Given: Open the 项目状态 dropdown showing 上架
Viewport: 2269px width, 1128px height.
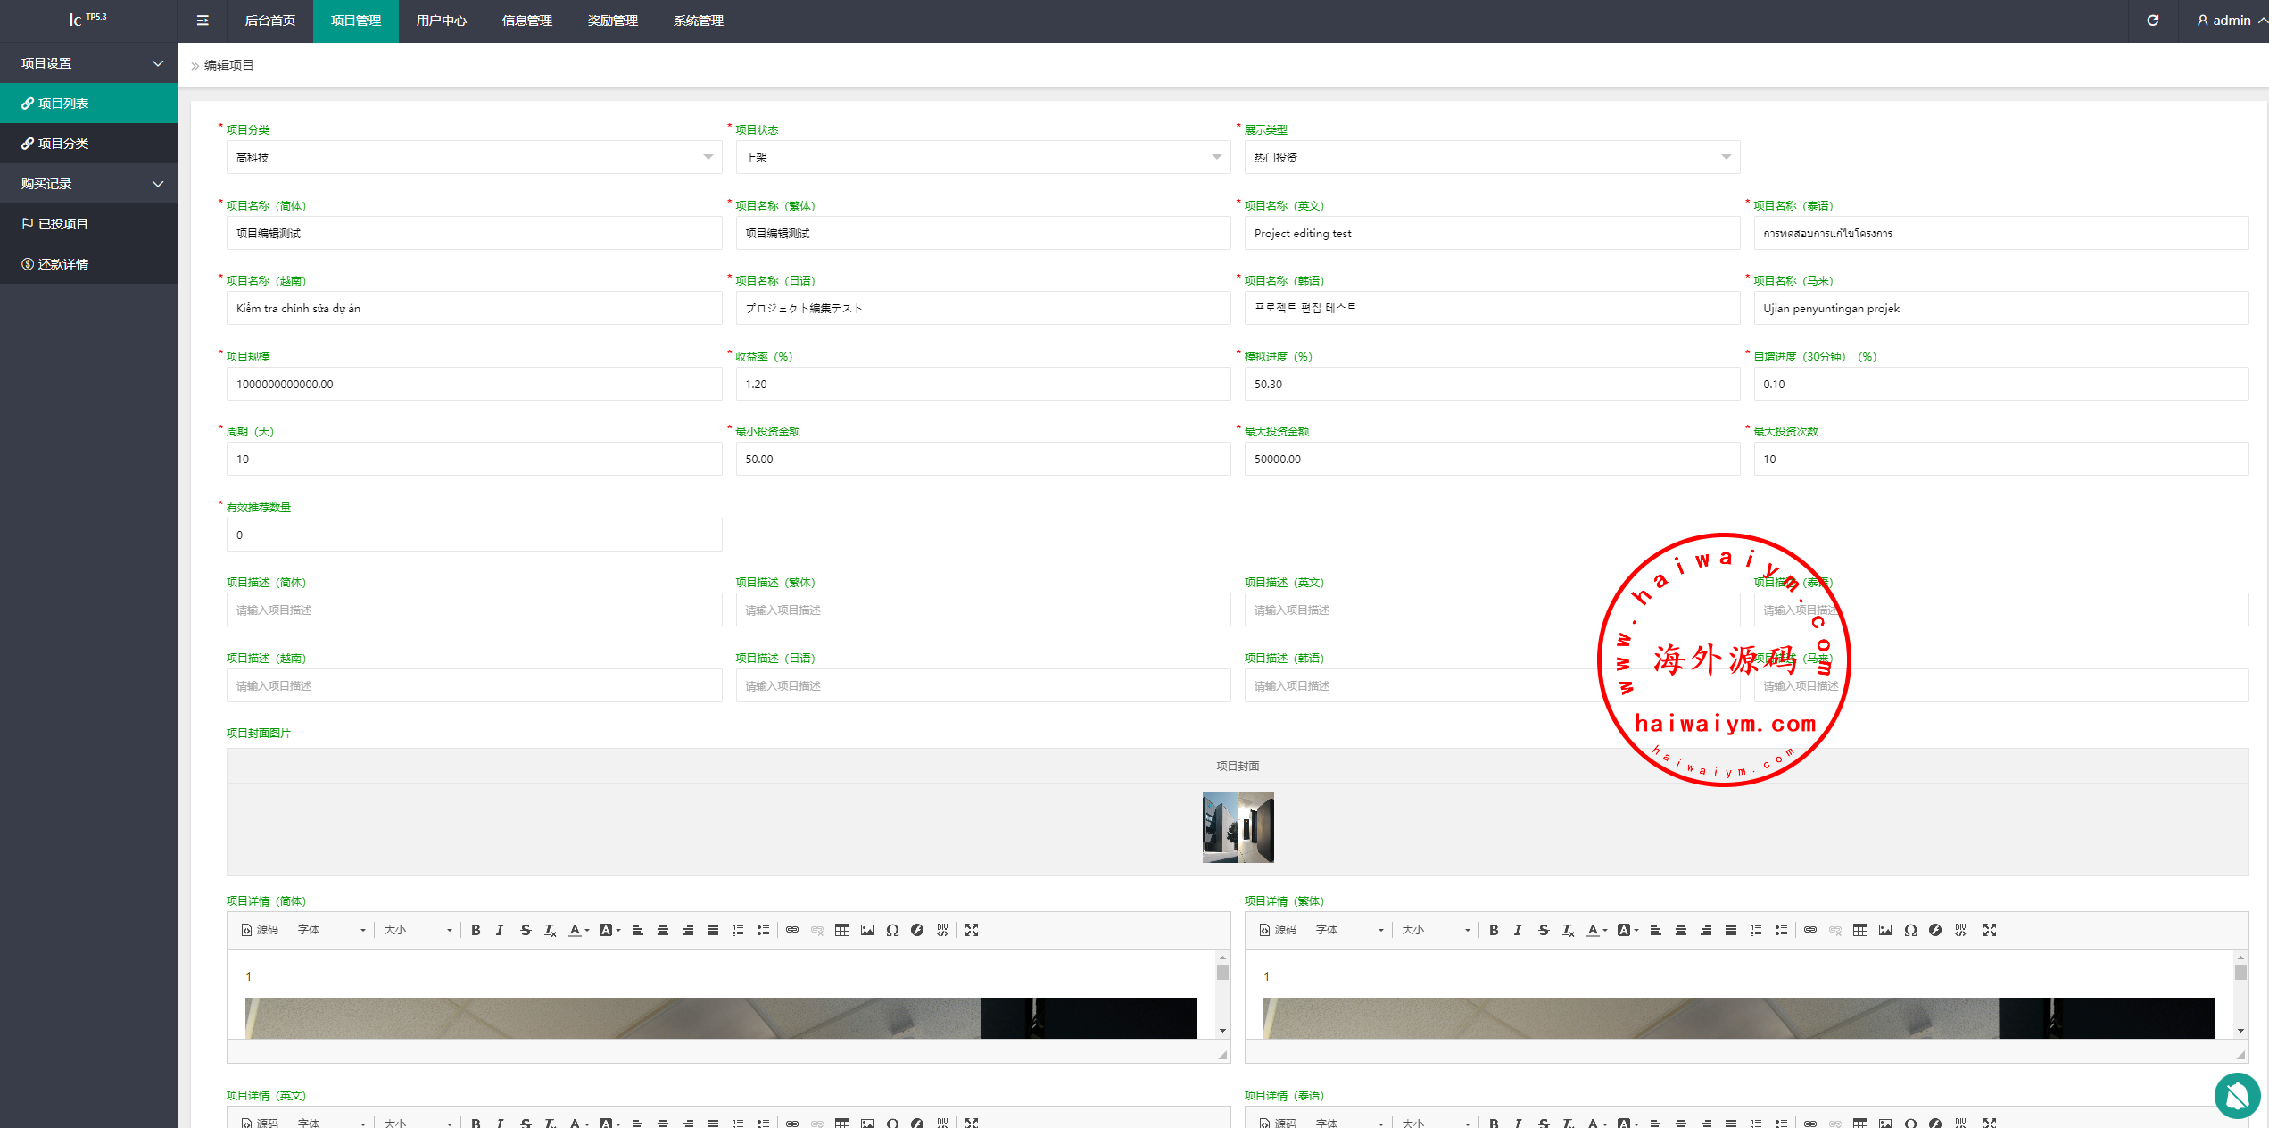Looking at the screenshot, I should 982,157.
